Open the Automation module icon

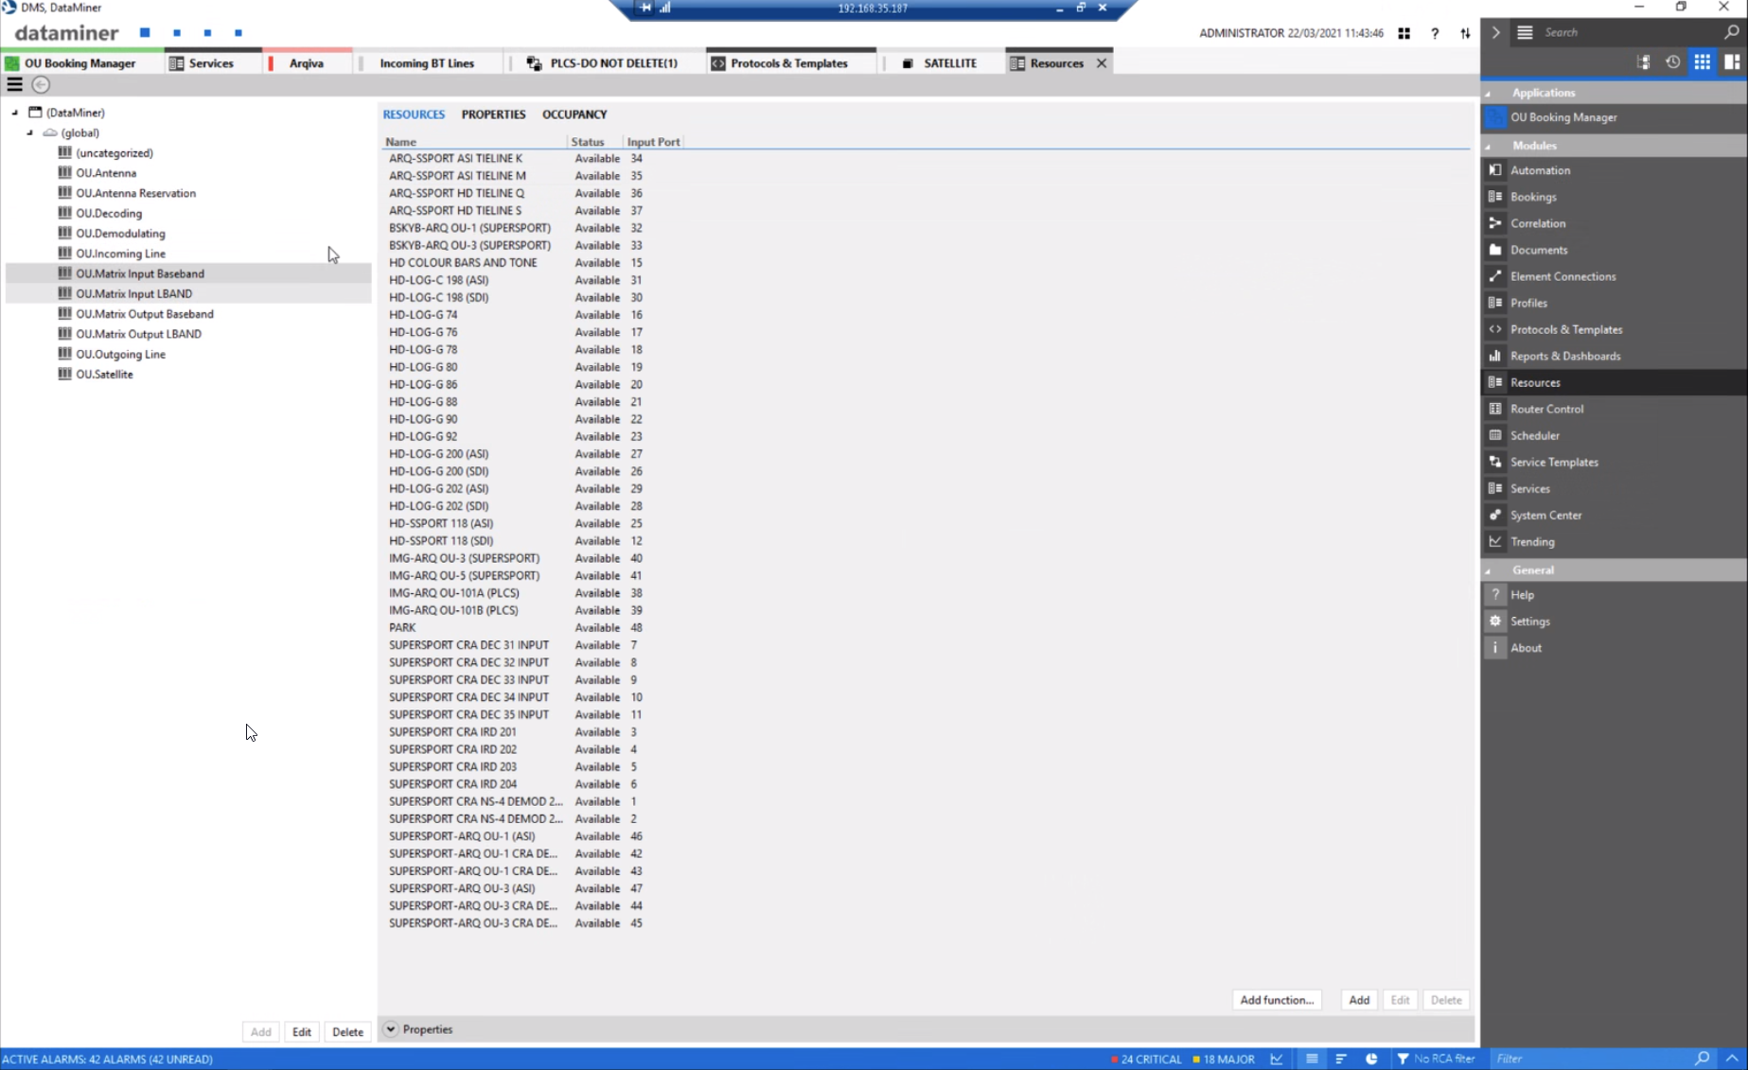click(1495, 170)
